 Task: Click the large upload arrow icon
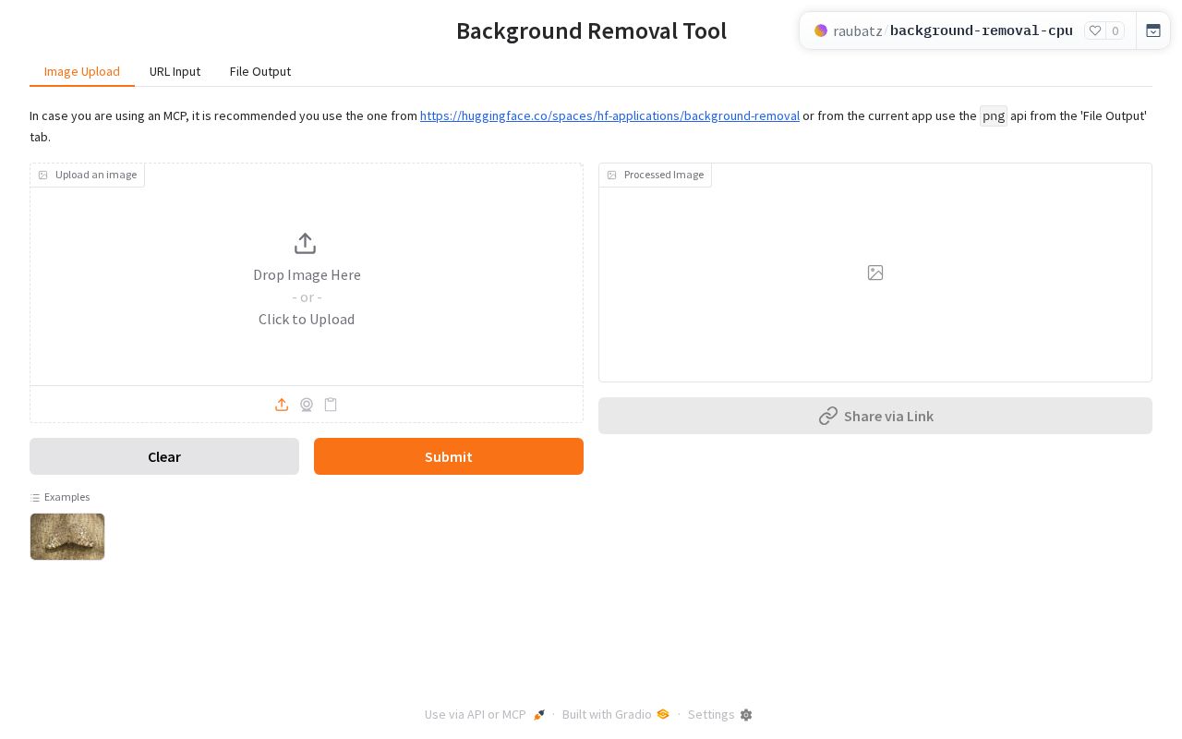click(306, 244)
